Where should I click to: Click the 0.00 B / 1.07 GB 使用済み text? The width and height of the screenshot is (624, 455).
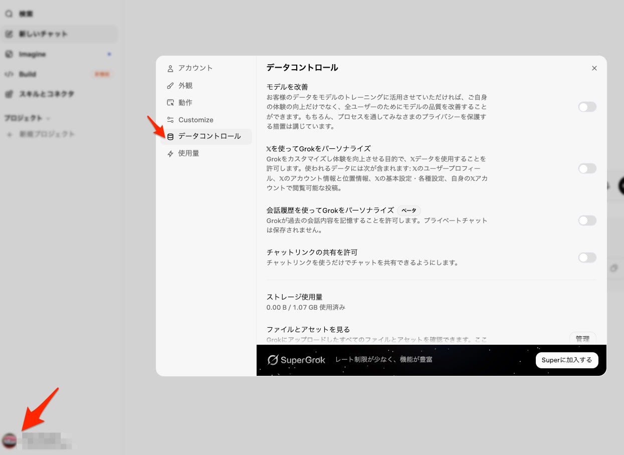[x=306, y=307]
